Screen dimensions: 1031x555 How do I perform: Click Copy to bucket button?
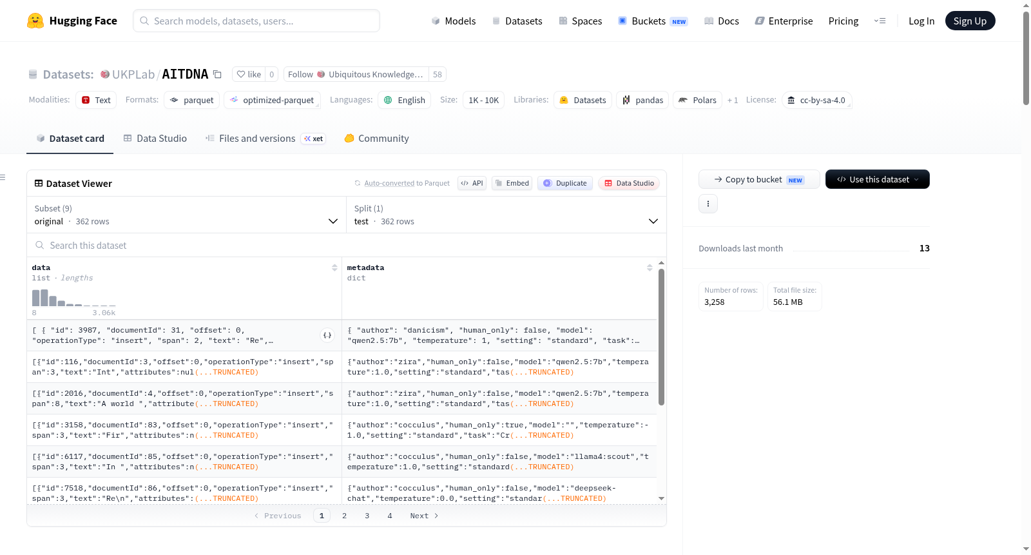[x=759, y=179]
